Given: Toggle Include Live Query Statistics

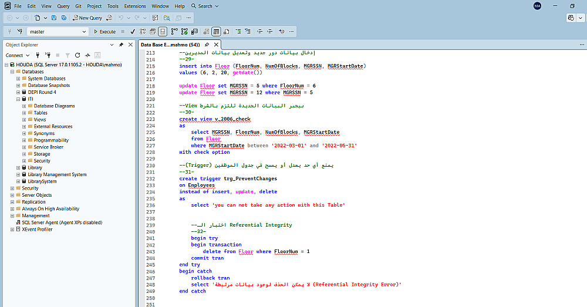Looking at the screenshot, I should tap(184, 32).
